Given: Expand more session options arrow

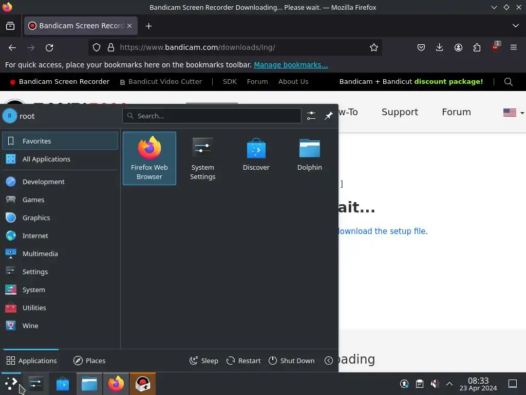Looking at the screenshot, I should [x=329, y=361].
